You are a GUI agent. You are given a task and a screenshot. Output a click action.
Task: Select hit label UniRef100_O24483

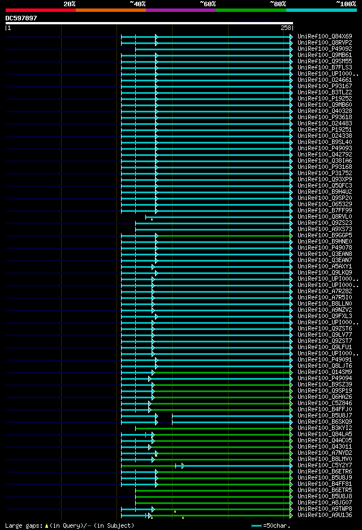coord(325,123)
